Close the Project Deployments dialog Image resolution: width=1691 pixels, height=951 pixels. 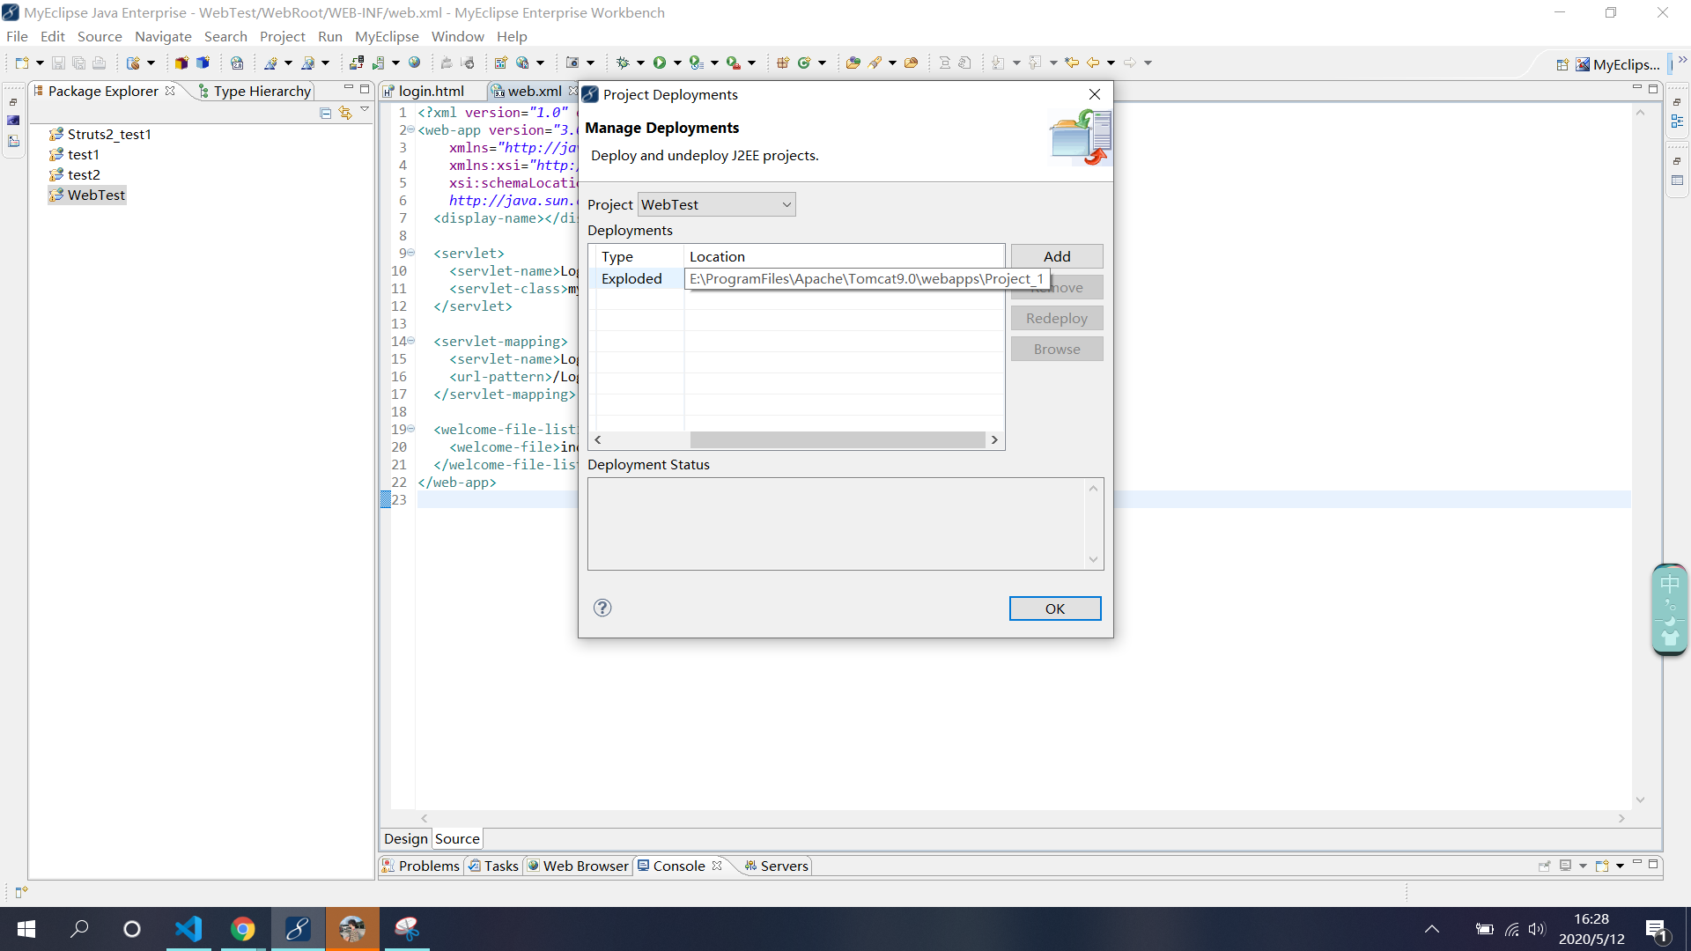1095,94
